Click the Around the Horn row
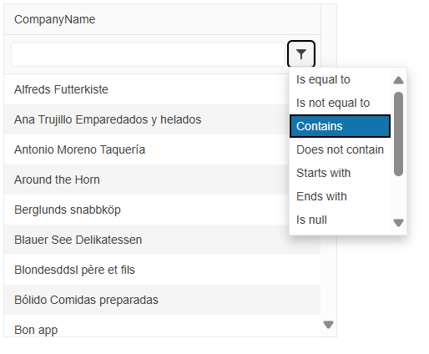 pos(147,180)
